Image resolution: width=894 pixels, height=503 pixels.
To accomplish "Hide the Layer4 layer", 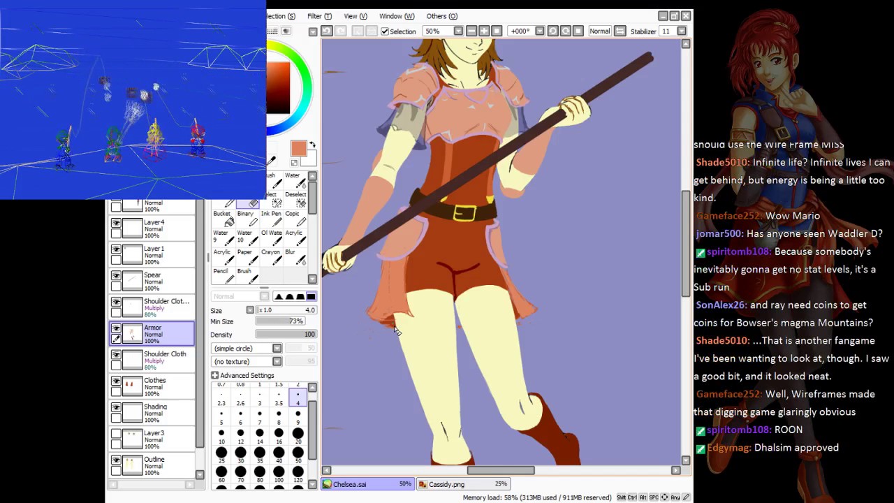I will 116,224.
